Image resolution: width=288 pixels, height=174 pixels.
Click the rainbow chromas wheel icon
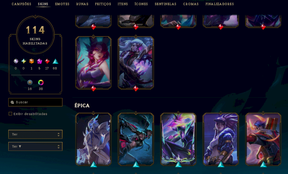click(41, 82)
